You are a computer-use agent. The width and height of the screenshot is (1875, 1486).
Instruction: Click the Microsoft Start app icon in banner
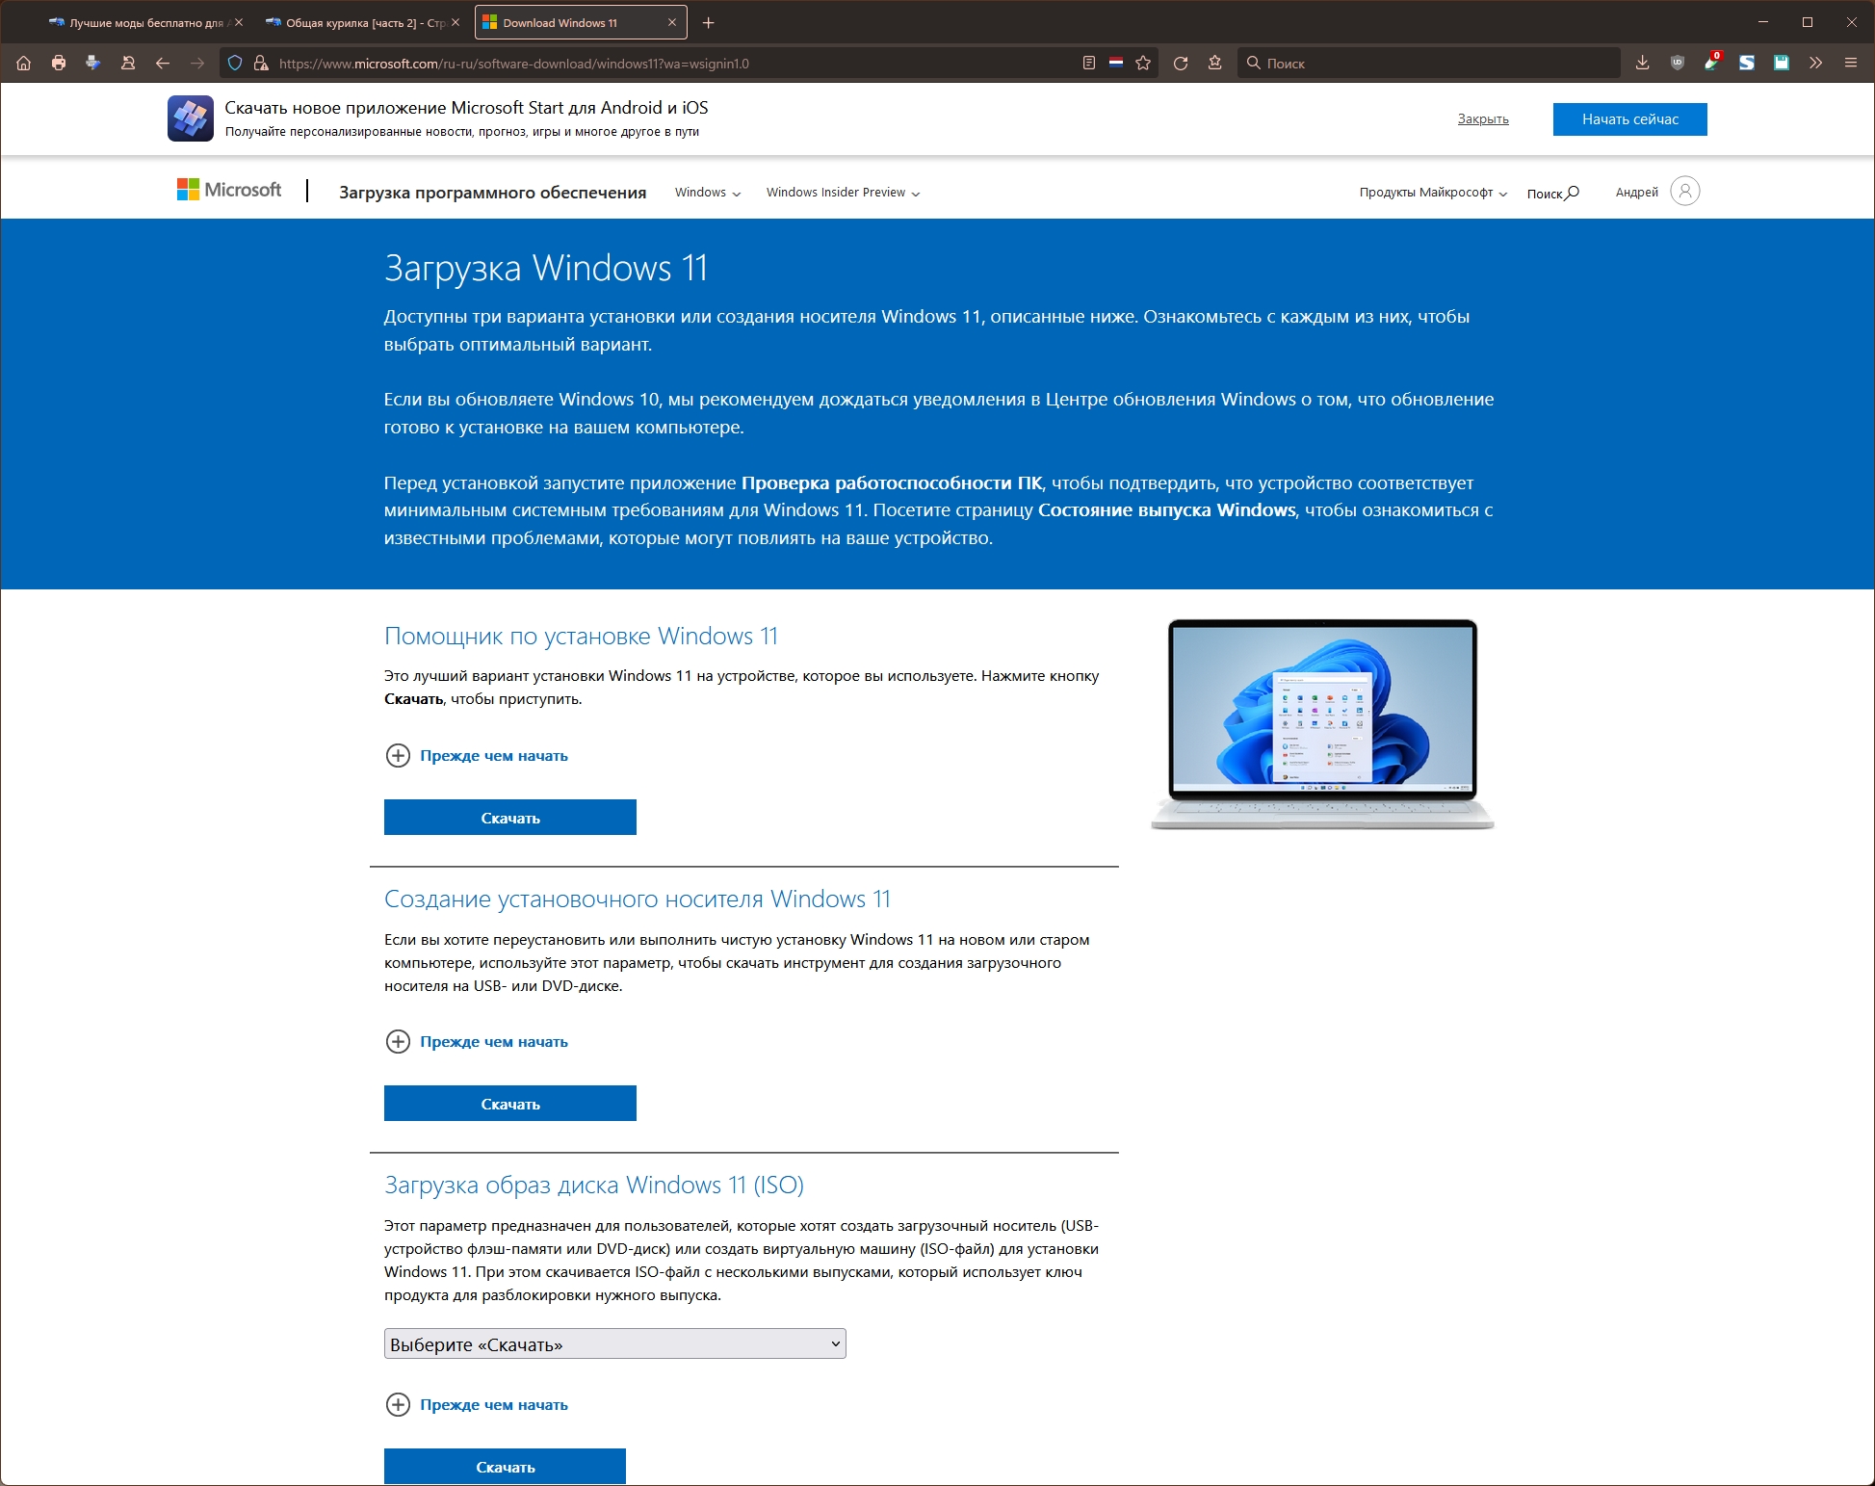191,118
